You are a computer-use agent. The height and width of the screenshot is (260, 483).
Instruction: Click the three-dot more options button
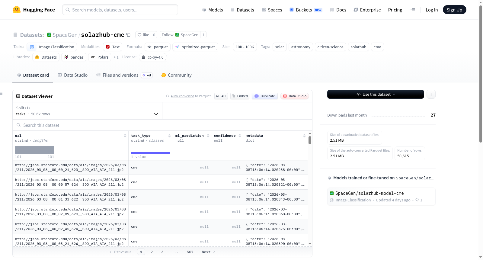pos(431,94)
